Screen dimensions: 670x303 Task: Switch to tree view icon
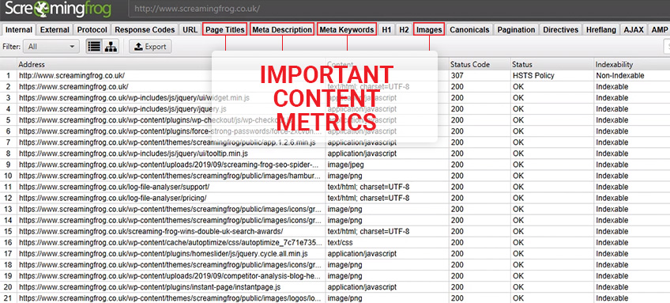(x=111, y=47)
